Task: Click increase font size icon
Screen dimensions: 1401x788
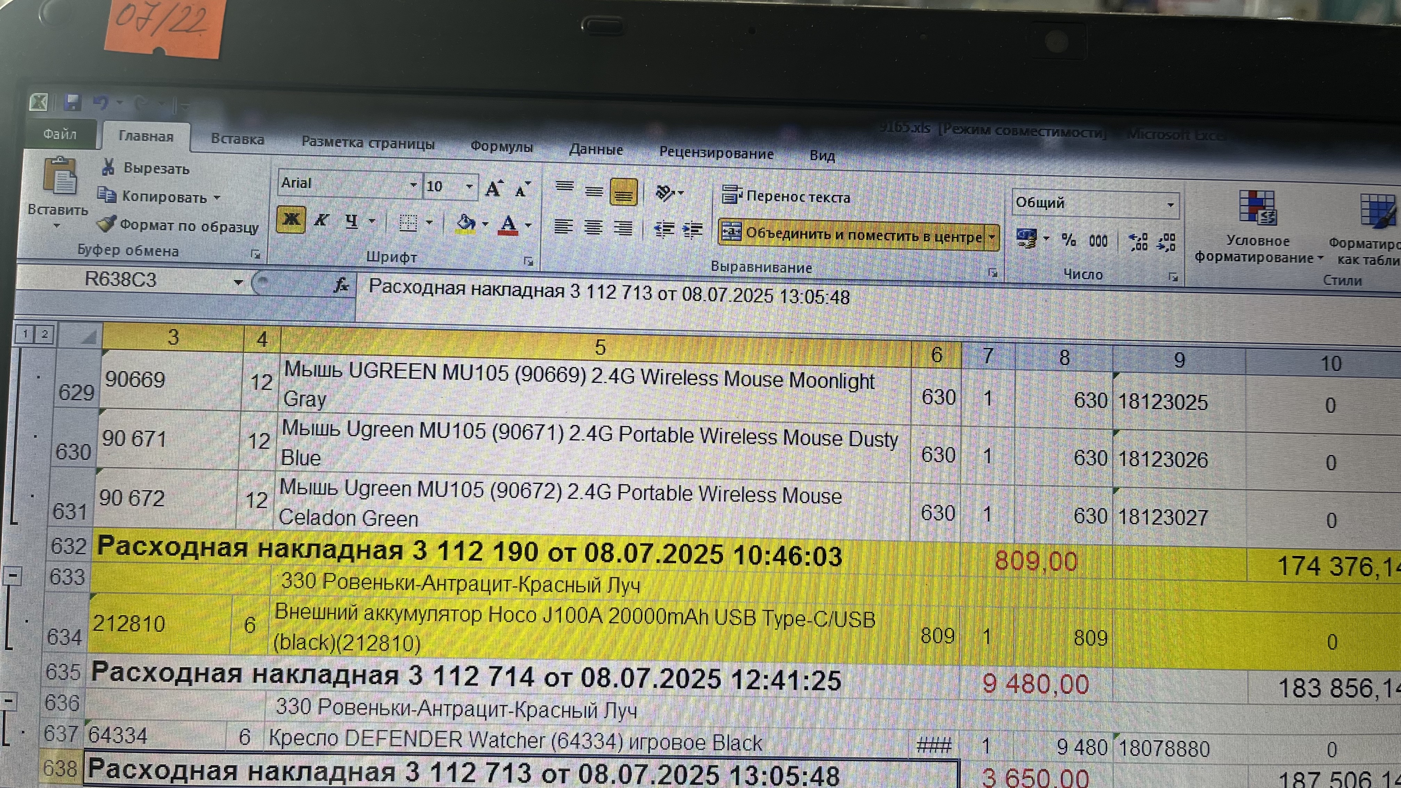Action: point(494,189)
